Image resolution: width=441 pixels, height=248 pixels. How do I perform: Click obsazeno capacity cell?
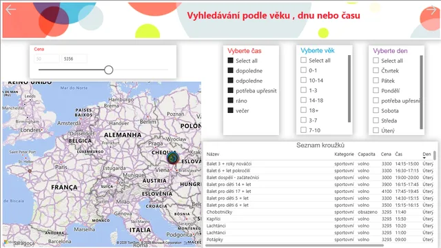tap(367, 212)
